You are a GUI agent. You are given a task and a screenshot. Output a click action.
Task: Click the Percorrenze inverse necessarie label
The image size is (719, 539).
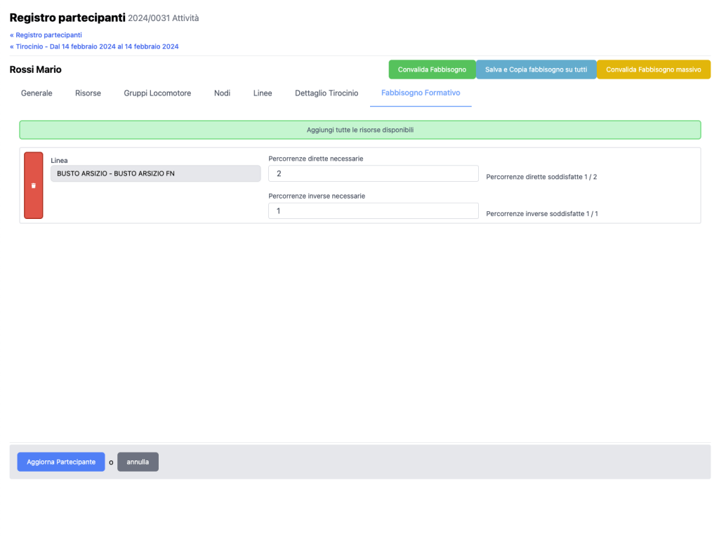[x=317, y=197]
